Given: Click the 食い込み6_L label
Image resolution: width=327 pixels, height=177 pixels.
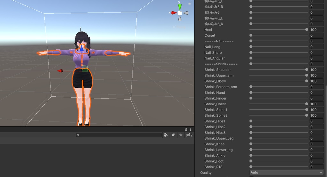Looking at the screenshot, I should 214,18.
